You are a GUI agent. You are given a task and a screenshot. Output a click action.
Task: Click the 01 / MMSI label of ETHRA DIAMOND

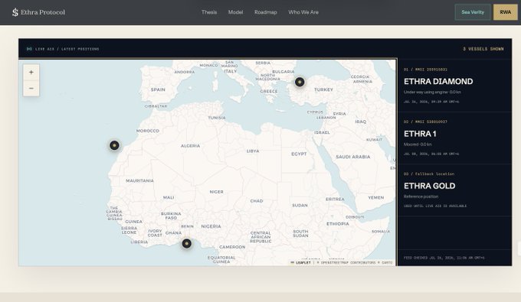pyautogui.click(x=425, y=70)
